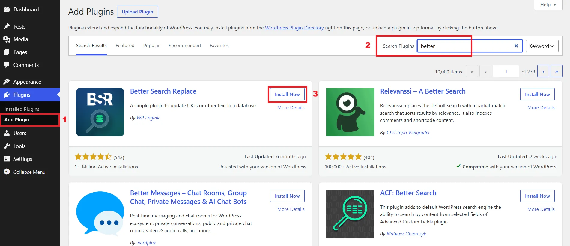Screen dimensions: 570x246
Task: Open the Better Search Replace title link
Action: (x=163, y=91)
